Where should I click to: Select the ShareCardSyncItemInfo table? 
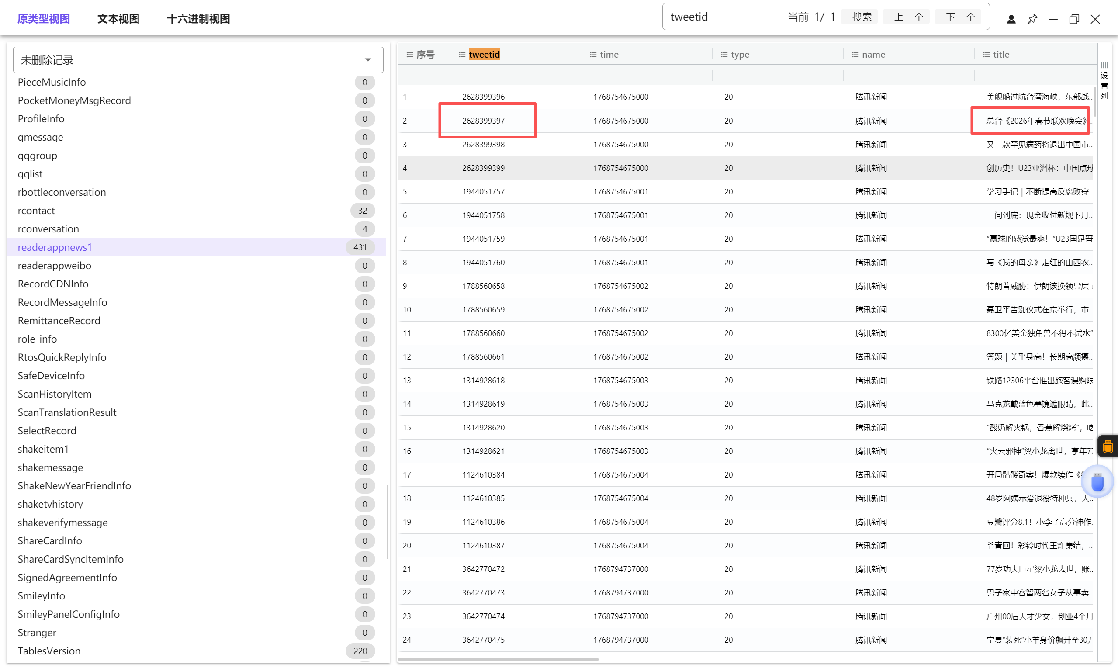click(x=196, y=559)
